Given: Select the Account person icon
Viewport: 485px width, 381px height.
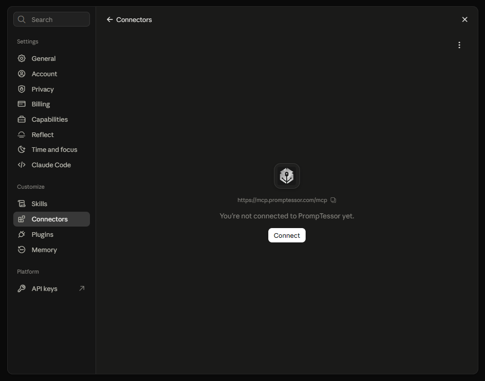Looking at the screenshot, I should pos(21,74).
